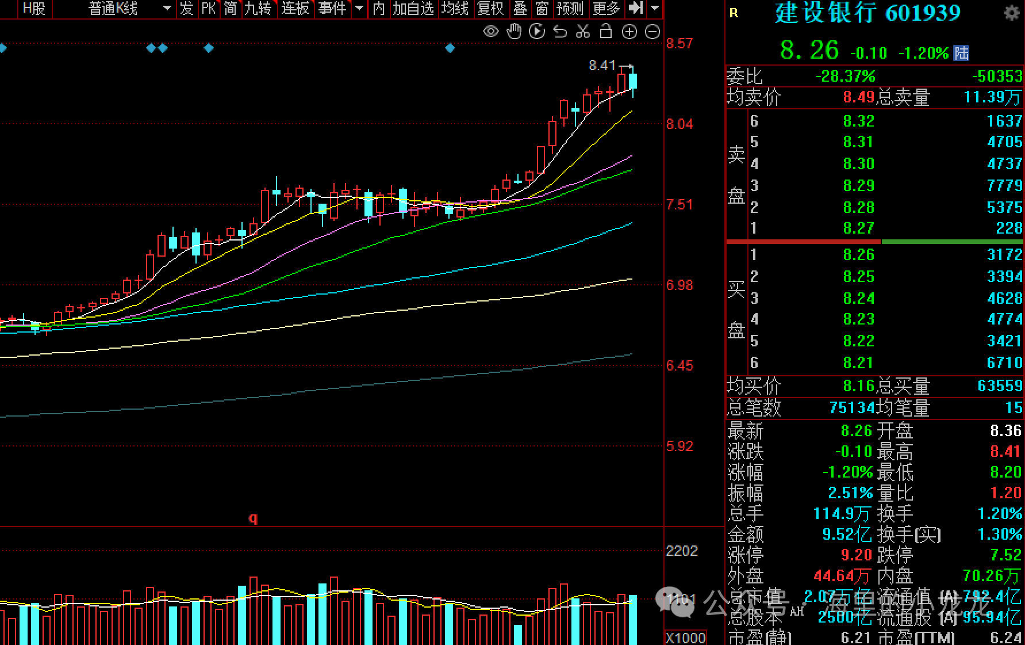Screen dimensions: 1025x645
Task: Toggle 均线 moving average lines
Action: 455,8
